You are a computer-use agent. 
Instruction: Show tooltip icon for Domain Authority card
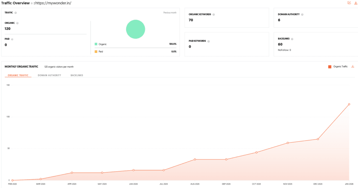click(x=302, y=14)
